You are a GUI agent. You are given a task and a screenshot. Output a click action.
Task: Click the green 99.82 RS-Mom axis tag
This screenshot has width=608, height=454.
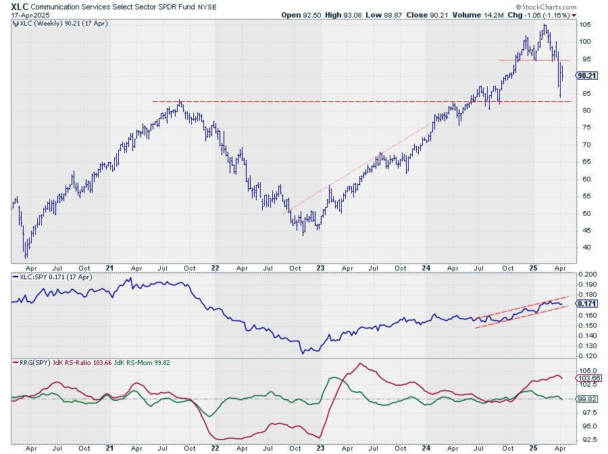coord(585,399)
